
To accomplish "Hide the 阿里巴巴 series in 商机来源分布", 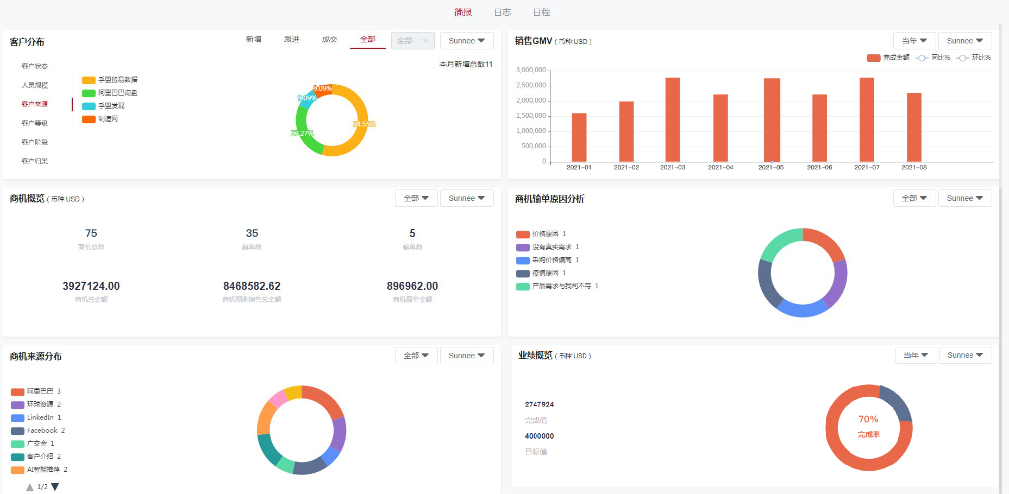I will [34, 391].
